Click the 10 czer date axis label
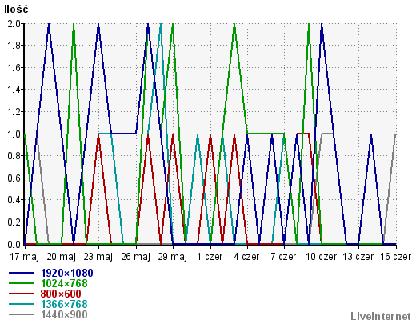Screen dimensions: 416x324 click(321, 257)
